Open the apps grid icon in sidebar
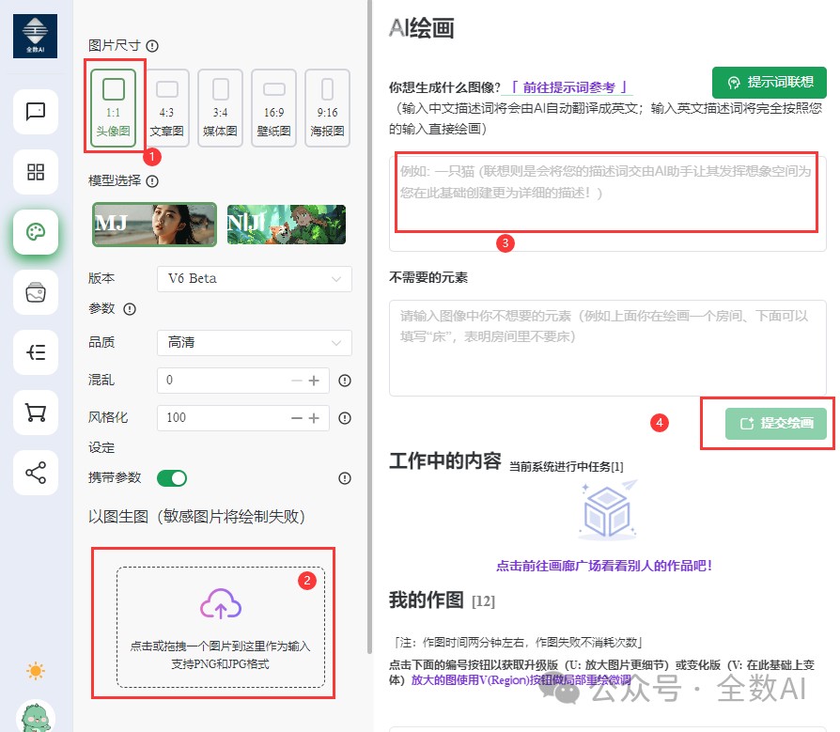 coord(36,172)
